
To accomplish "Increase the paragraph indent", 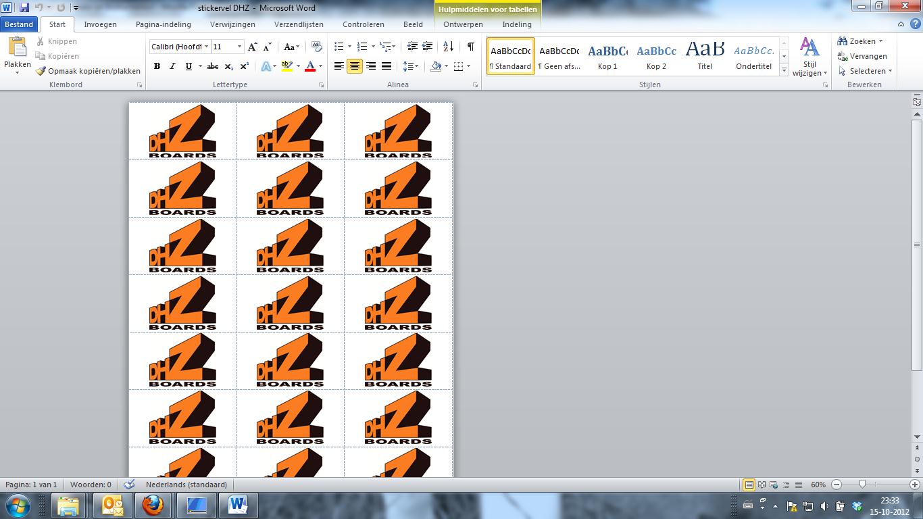I will point(428,47).
